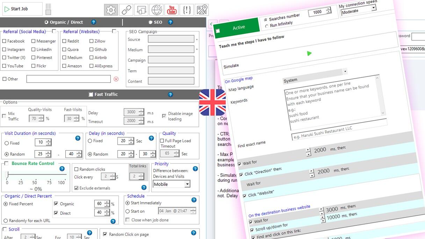The width and height of the screenshot is (425, 239).
Task: Open the gear settings tab
Action: pos(111,10)
